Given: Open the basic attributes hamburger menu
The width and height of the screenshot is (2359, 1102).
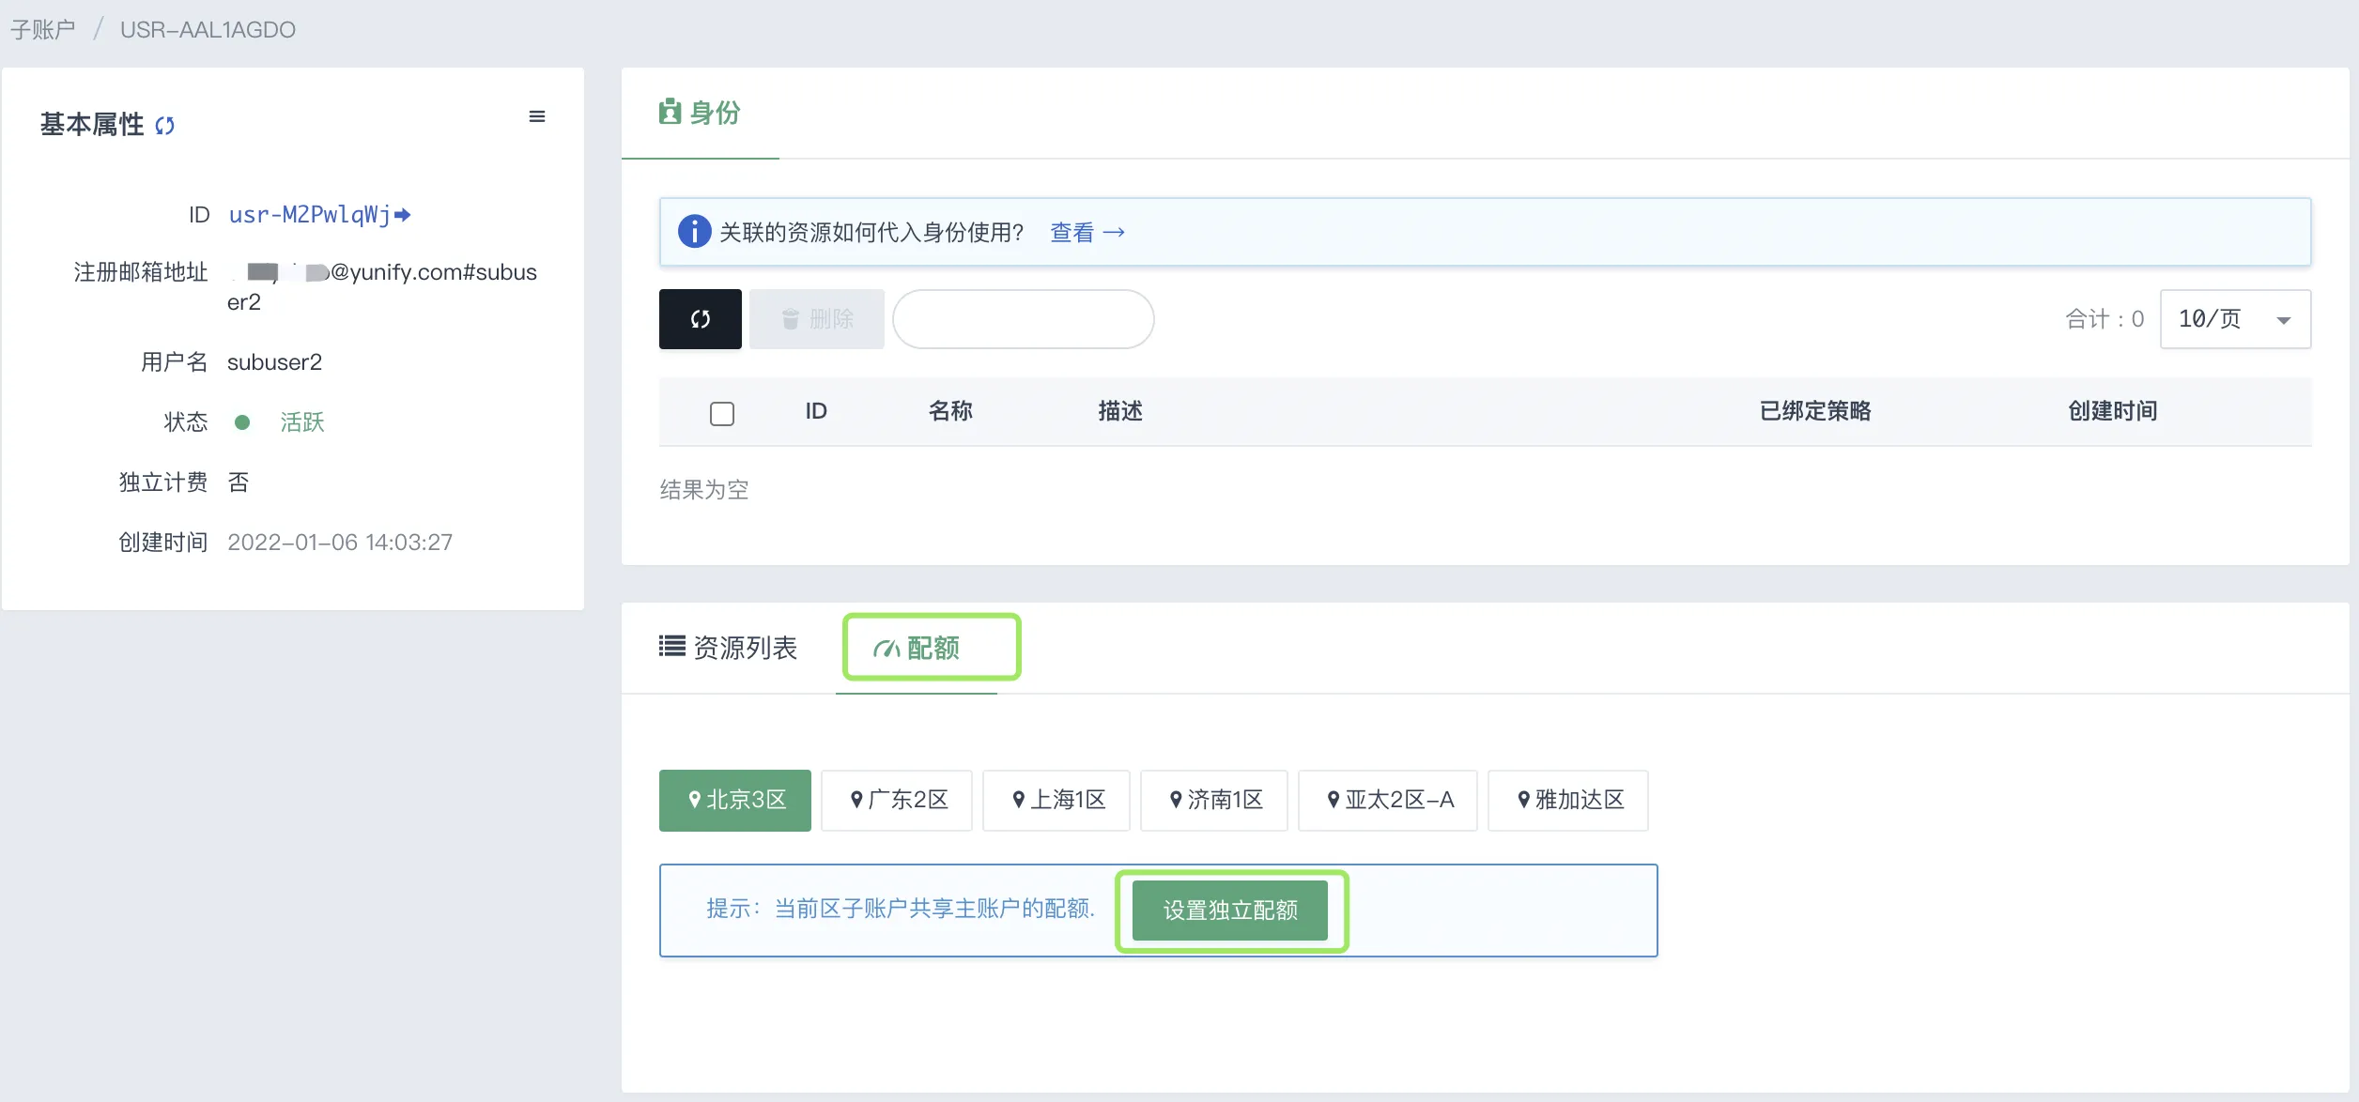Looking at the screenshot, I should click(x=537, y=116).
